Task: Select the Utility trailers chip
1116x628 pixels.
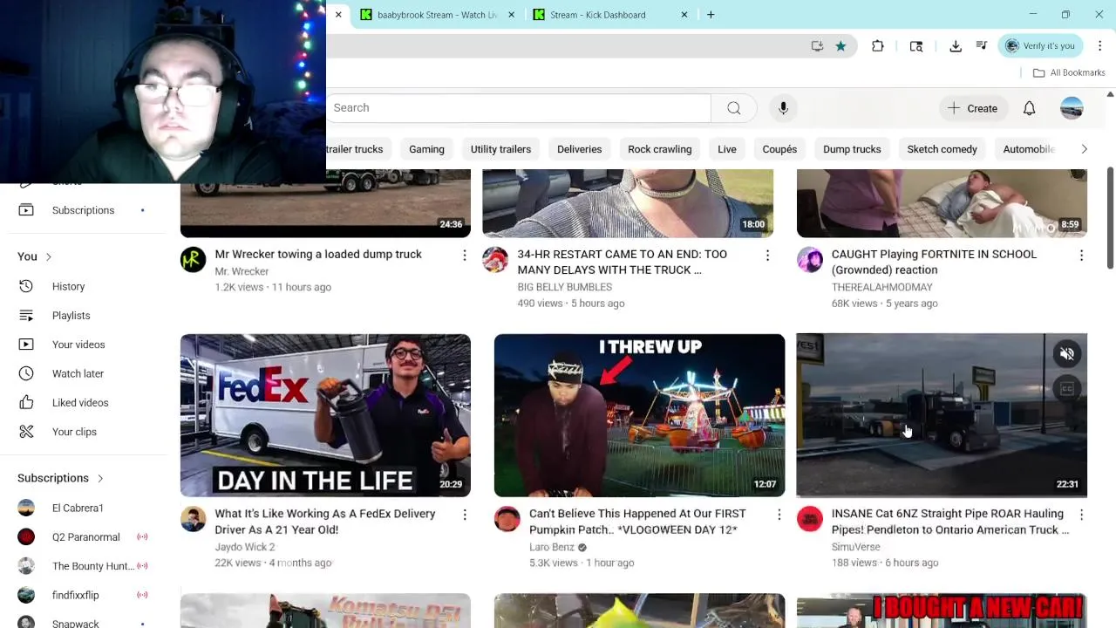Action: click(x=500, y=149)
